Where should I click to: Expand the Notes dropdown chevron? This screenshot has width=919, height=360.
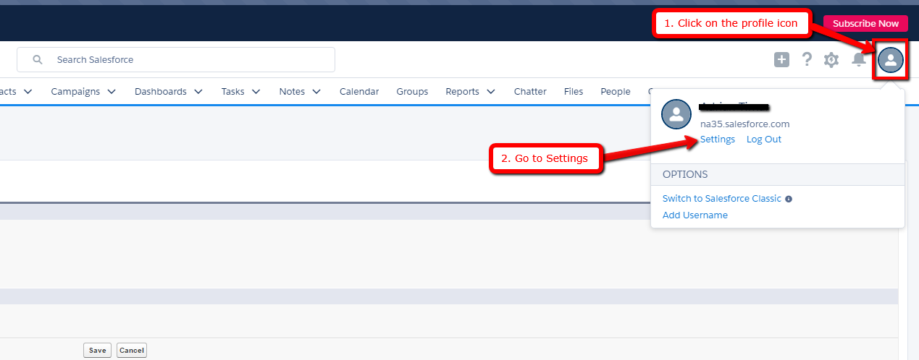pos(316,92)
